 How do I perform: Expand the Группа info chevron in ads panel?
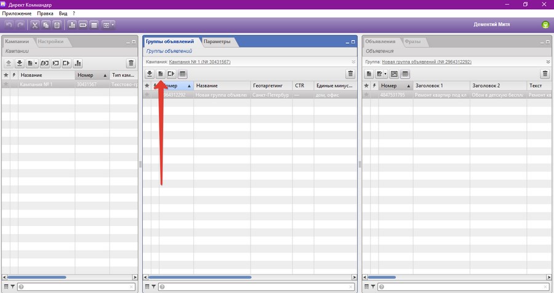[548, 61]
